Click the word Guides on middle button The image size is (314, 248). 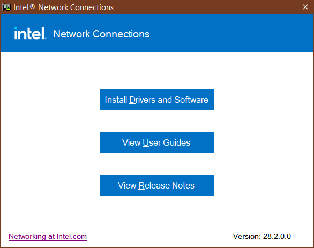tap(176, 142)
